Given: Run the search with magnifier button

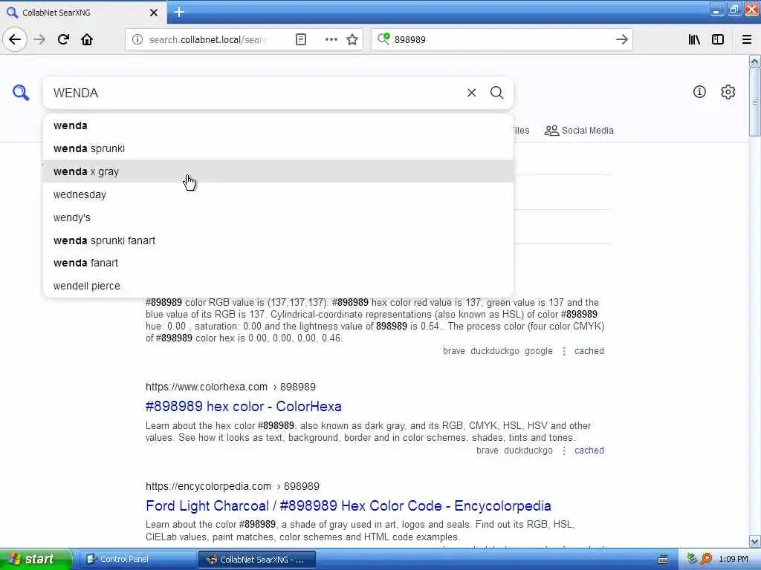Looking at the screenshot, I should (x=497, y=93).
